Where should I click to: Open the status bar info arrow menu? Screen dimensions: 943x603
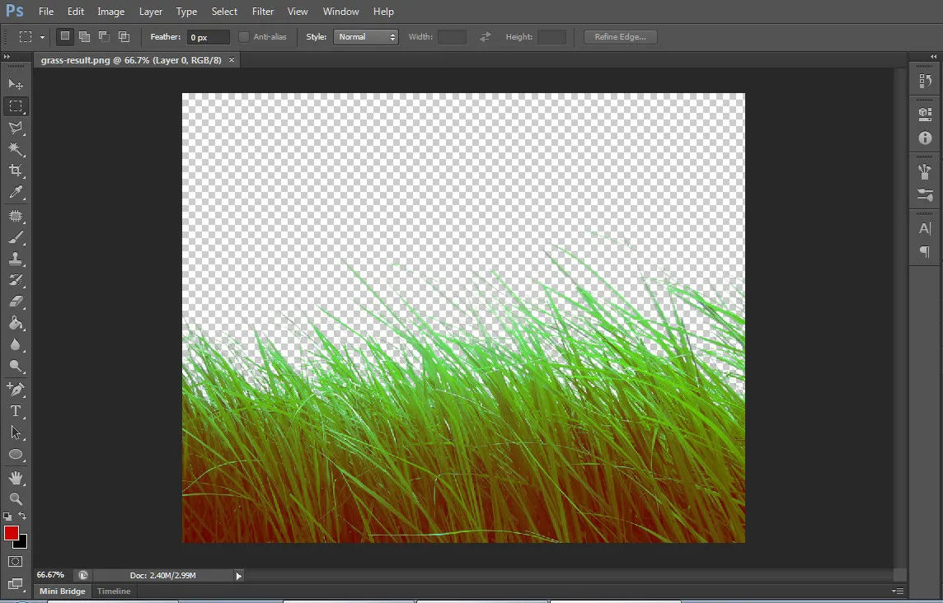[239, 576]
